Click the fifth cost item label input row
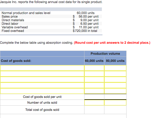The height and width of the screenshot is (118, 152). point(42,91)
